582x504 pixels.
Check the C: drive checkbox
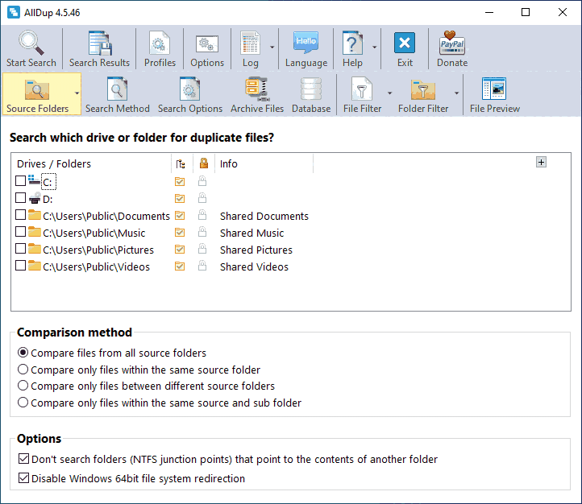point(21,182)
